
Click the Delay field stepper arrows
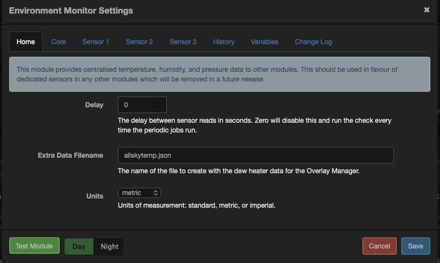point(157,105)
